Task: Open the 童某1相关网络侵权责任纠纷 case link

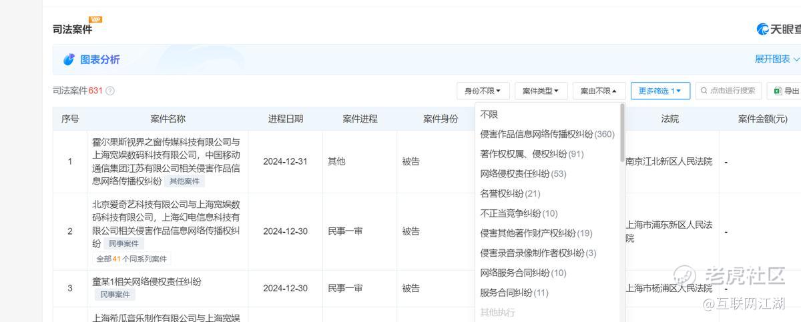Action: (147, 281)
